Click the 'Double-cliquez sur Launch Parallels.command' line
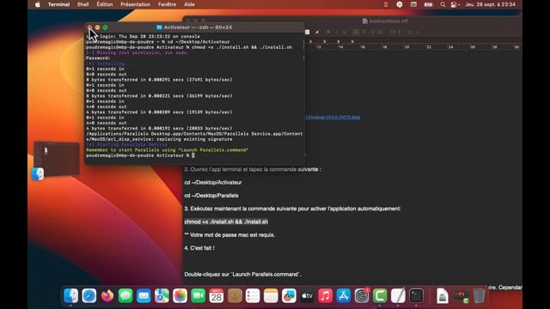Viewport: 550px width, 309px height. click(242, 275)
